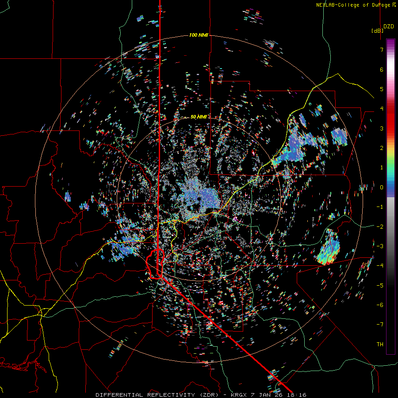Click the [dB] units label

pos(378,31)
